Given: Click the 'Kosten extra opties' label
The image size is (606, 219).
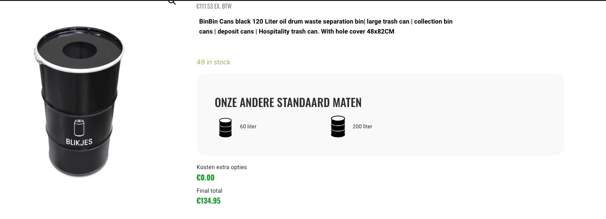Looking at the screenshot, I should pyautogui.click(x=222, y=167).
